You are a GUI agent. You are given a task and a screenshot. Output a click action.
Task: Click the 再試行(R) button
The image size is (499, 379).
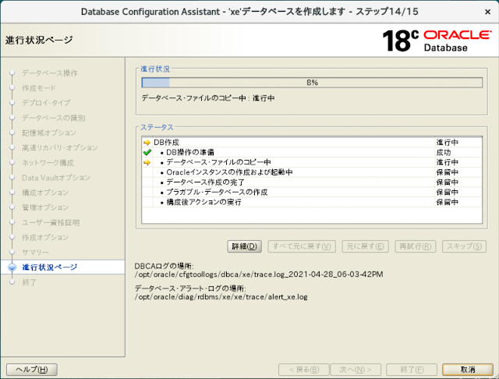(x=416, y=246)
